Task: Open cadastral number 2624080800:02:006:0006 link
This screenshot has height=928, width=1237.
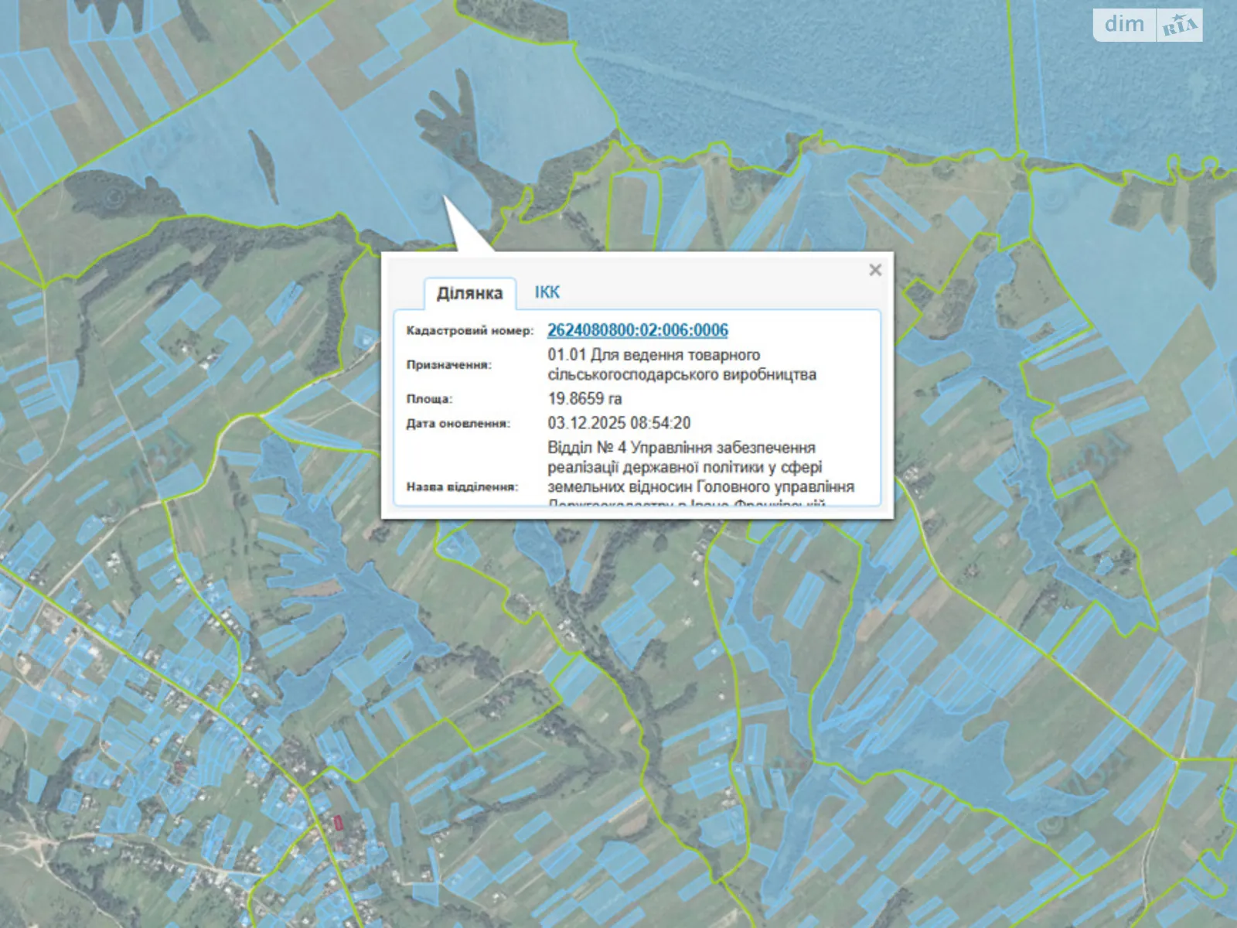Action: pyautogui.click(x=637, y=330)
